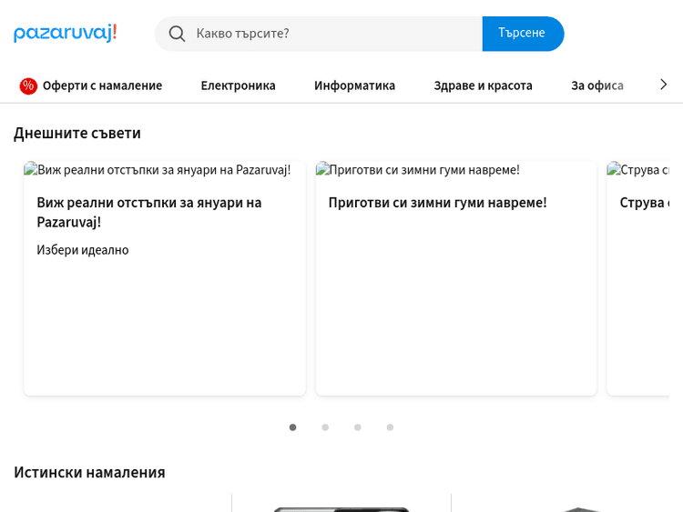
Task: Open the January discounts image thumbnail
Action: (158, 170)
